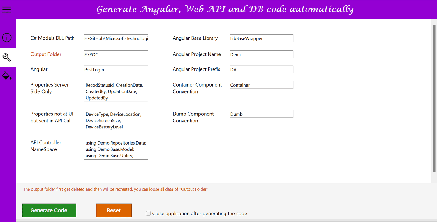
Task: Edit Container Component Convention field
Action: tap(262, 85)
